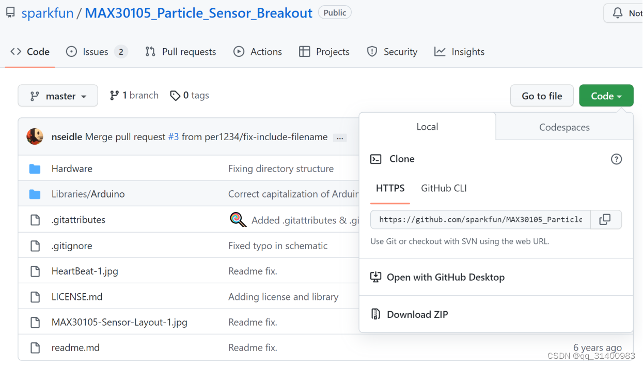Click the GitHub Desktop download icon
The height and width of the screenshot is (365, 643).
pos(376,277)
